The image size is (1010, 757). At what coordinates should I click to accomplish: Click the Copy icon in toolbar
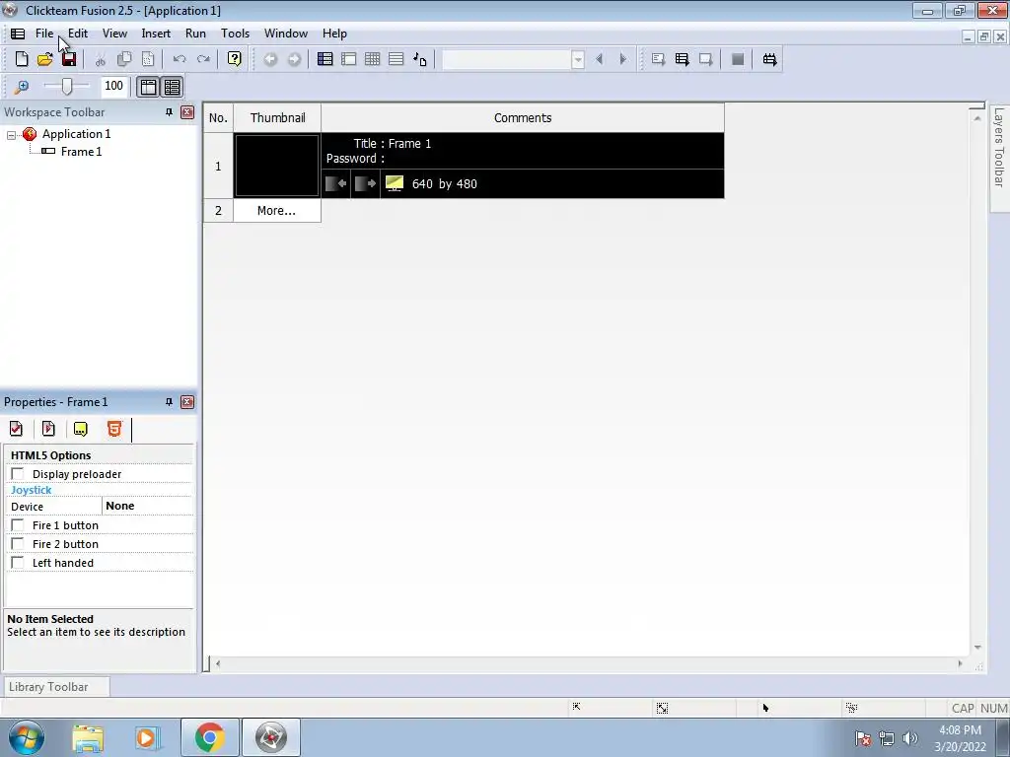[124, 59]
